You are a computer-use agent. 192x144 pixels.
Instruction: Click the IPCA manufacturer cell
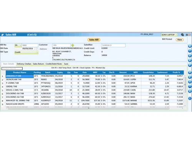(x=136, y=76)
